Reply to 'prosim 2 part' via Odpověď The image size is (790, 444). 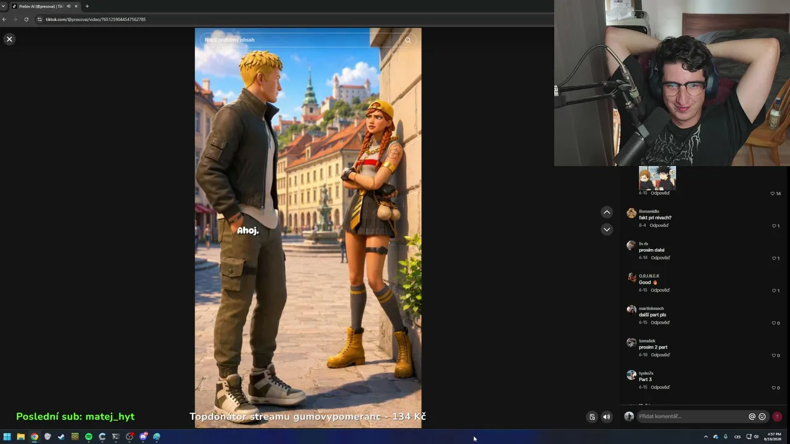pos(660,355)
